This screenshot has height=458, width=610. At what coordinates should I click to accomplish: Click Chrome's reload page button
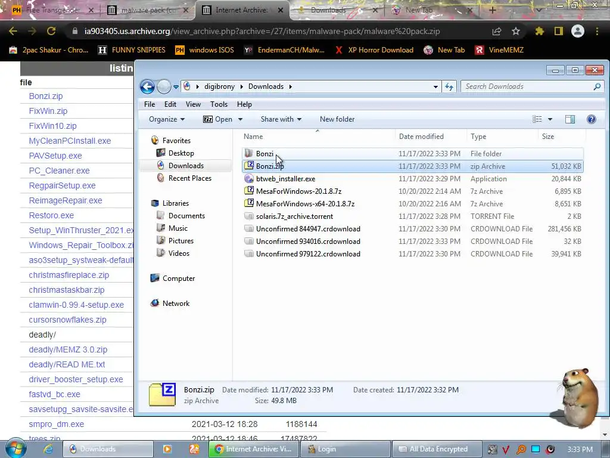51,31
